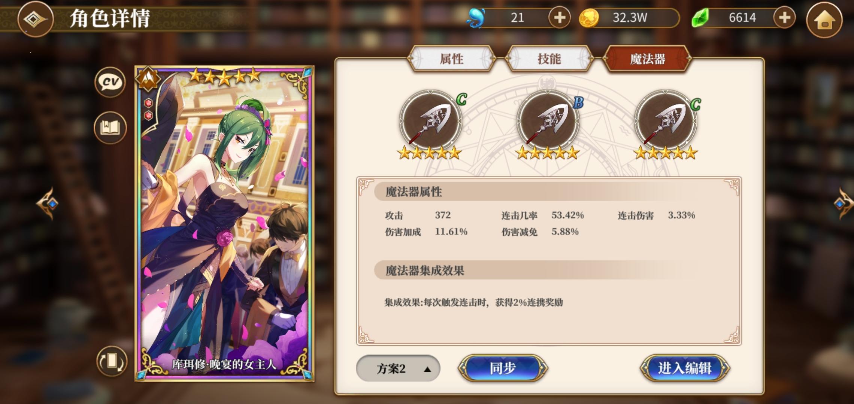View the 库珥修 character card artwork
Image resolution: width=854 pixels, height=404 pixels.
pyautogui.click(x=224, y=224)
